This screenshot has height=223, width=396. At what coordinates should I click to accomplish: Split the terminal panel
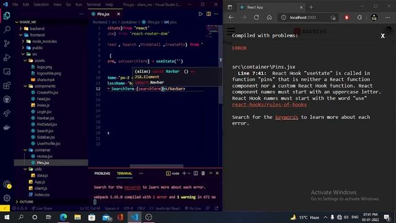[196, 173]
